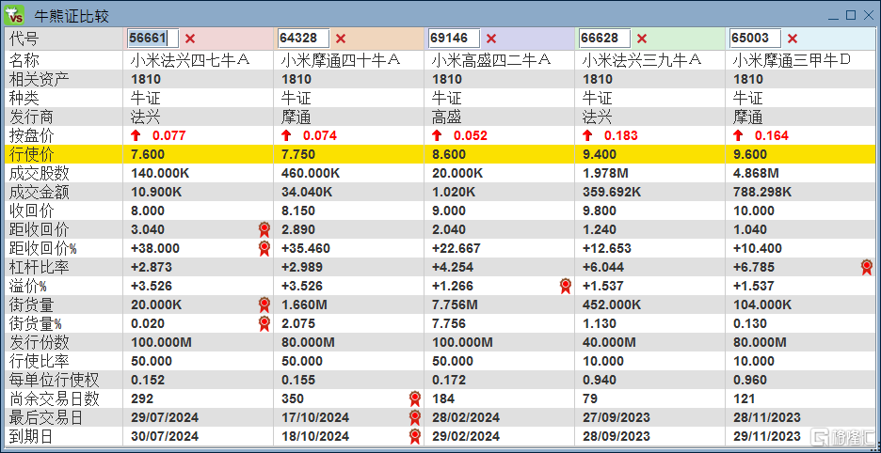The image size is (881, 453).
Task: Select the 按盘价 row label
Action: click(32, 135)
